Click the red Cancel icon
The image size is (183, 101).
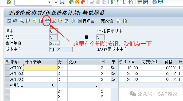pyautogui.click(x=83, y=2)
